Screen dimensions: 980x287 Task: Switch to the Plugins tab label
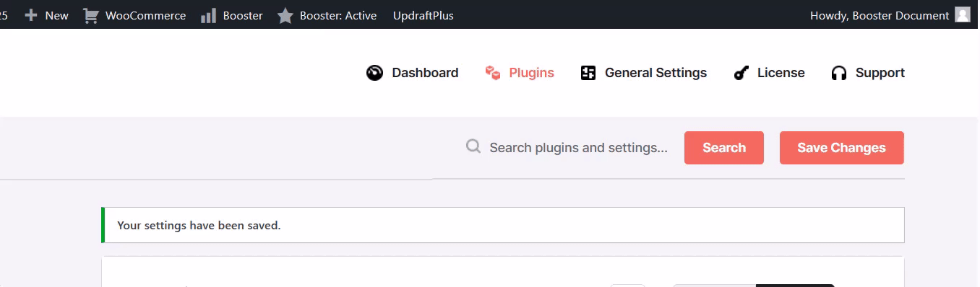click(532, 73)
